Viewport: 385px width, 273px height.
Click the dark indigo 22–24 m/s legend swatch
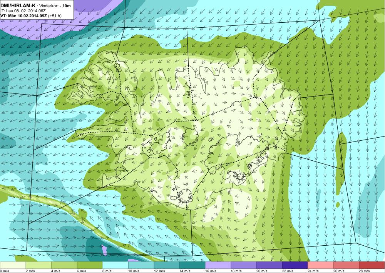(295, 265)
